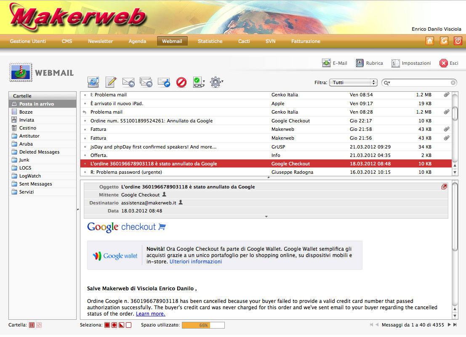Select unread messages with the starburst icon
This screenshot has width=466, height=337.
tap(114, 325)
